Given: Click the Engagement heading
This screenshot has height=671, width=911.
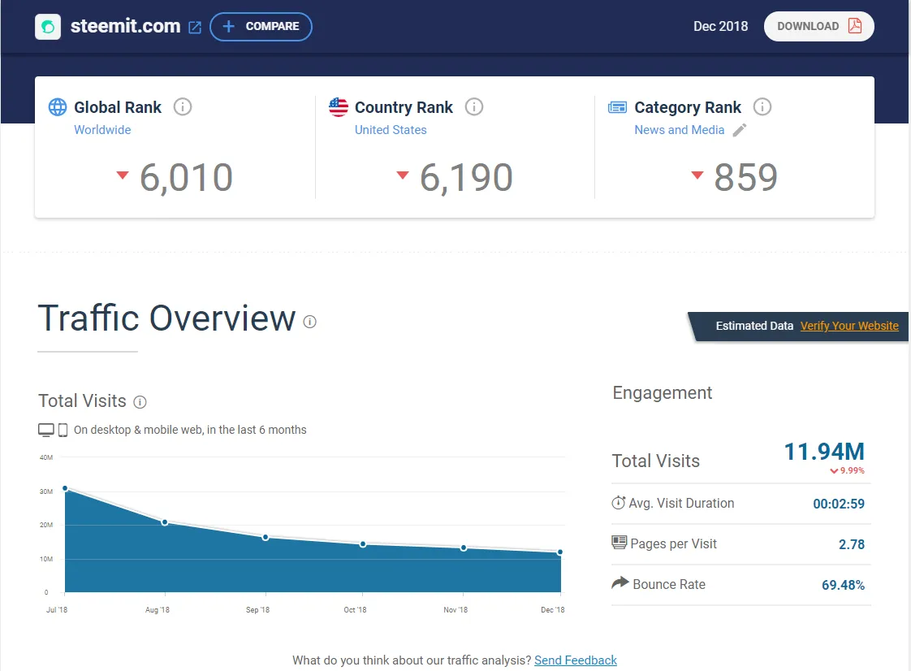Looking at the screenshot, I should coord(662,393).
